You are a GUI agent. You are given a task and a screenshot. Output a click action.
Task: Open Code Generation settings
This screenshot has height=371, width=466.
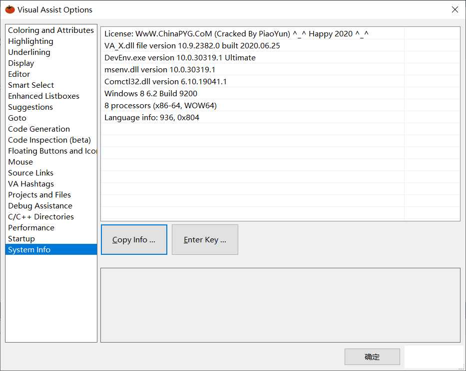(51, 129)
